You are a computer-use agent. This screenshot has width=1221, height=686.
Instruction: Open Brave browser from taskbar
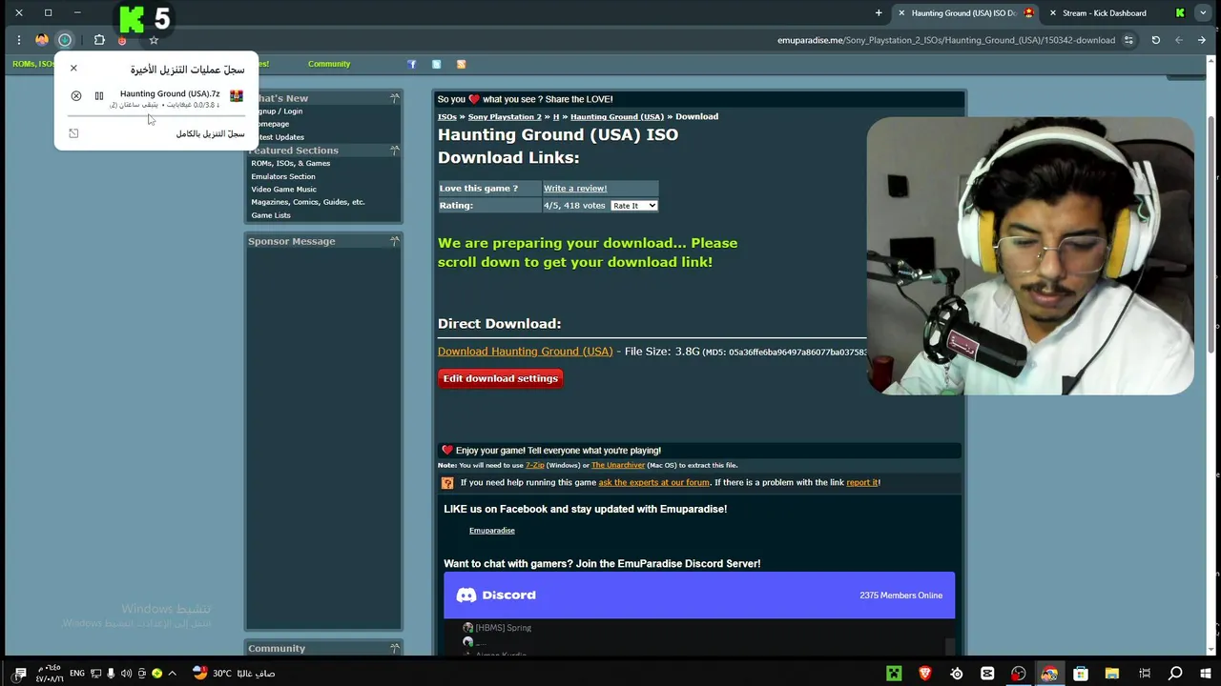(x=924, y=673)
